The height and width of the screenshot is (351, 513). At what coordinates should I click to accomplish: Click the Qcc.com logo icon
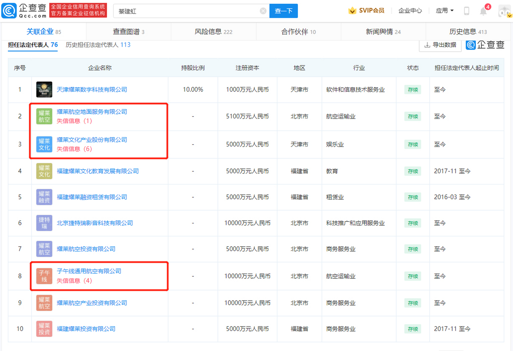click(9, 11)
